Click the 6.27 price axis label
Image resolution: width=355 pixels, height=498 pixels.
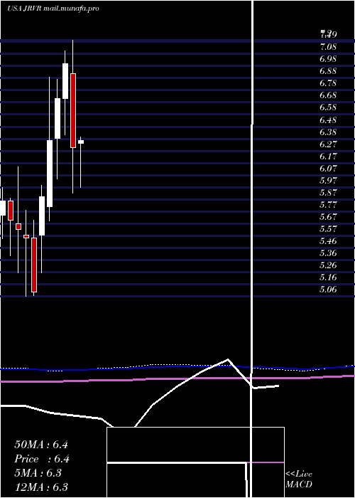[x=328, y=144]
